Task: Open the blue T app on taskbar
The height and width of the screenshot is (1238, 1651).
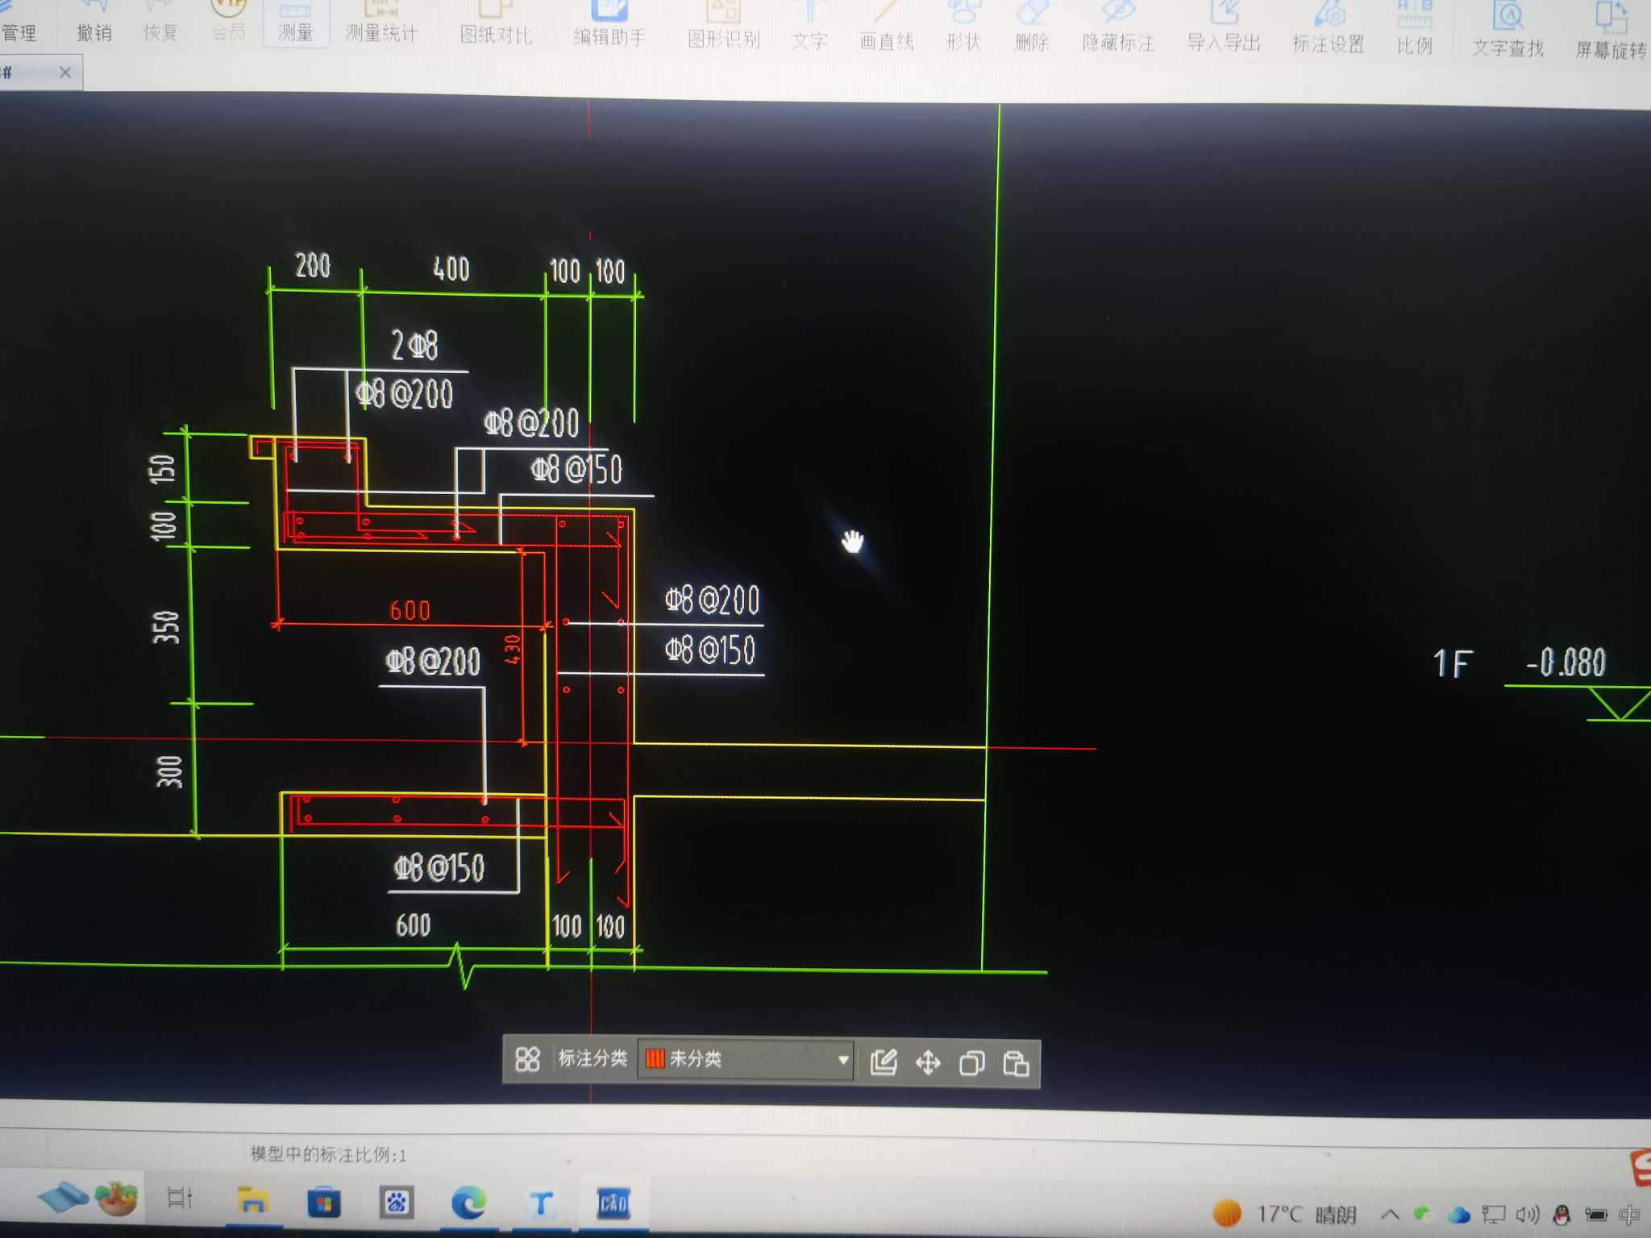Action: click(x=540, y=1204)
